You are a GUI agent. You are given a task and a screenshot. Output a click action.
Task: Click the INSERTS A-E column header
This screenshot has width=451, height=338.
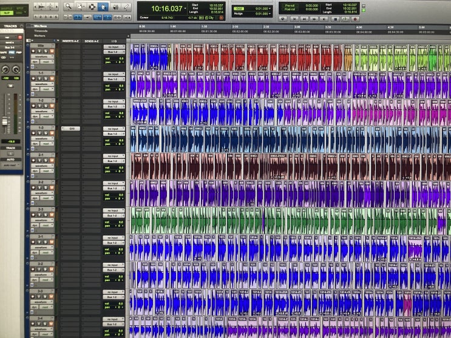coord(70,41)
